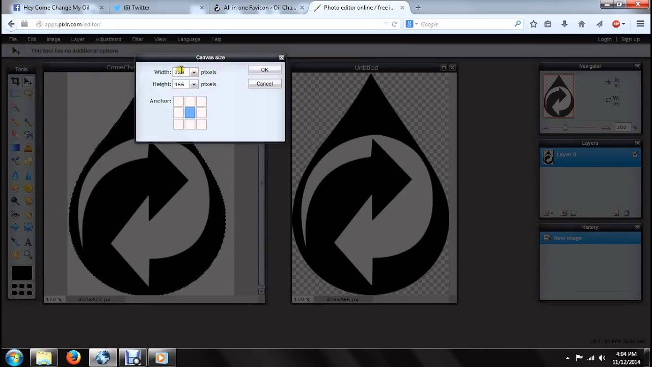Open the delete layer trash icon

[x=627, y=213]
